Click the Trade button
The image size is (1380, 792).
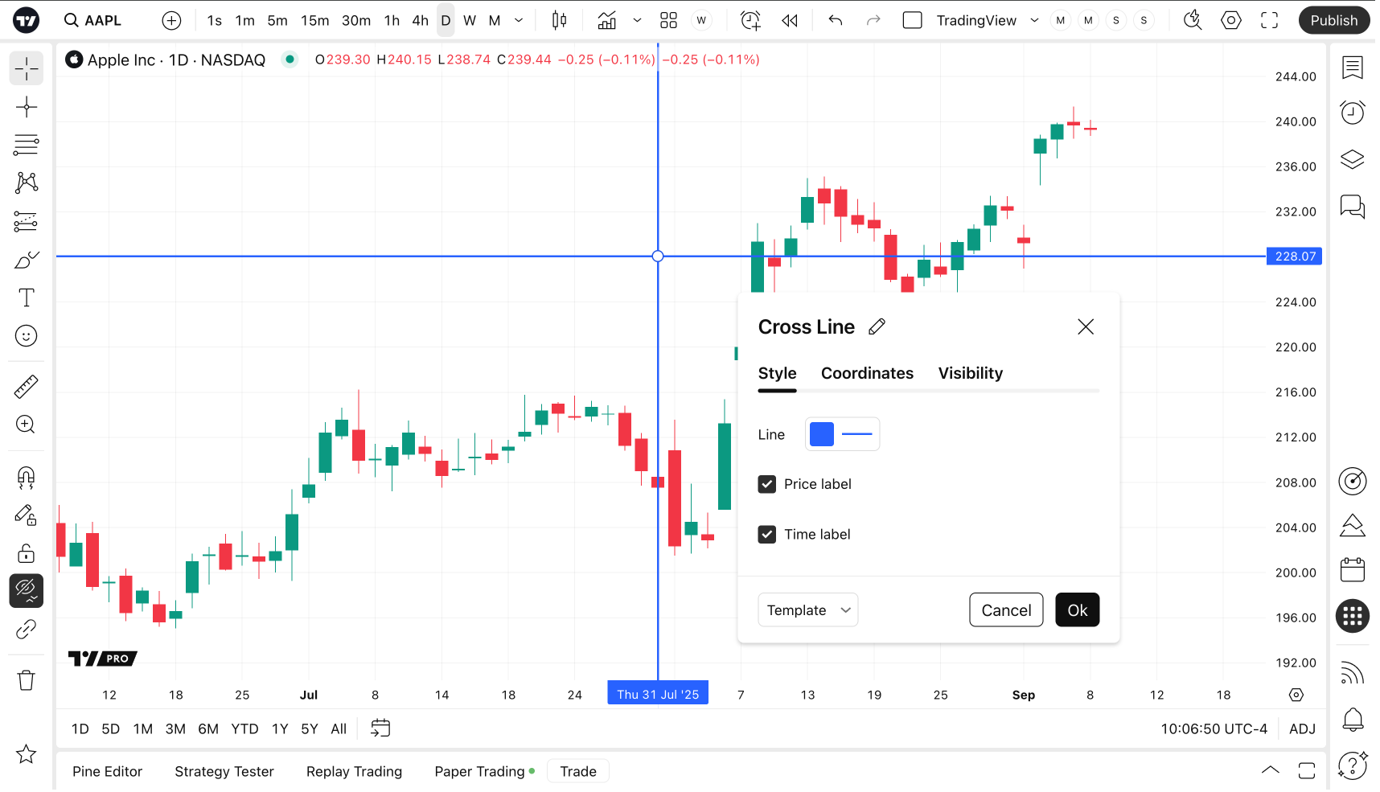(580, 773)
